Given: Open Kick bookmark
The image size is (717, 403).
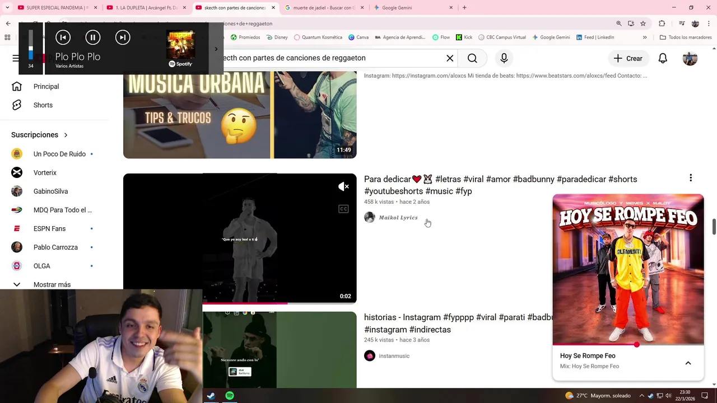Looking at the screenshot, I should pos(464,38).
